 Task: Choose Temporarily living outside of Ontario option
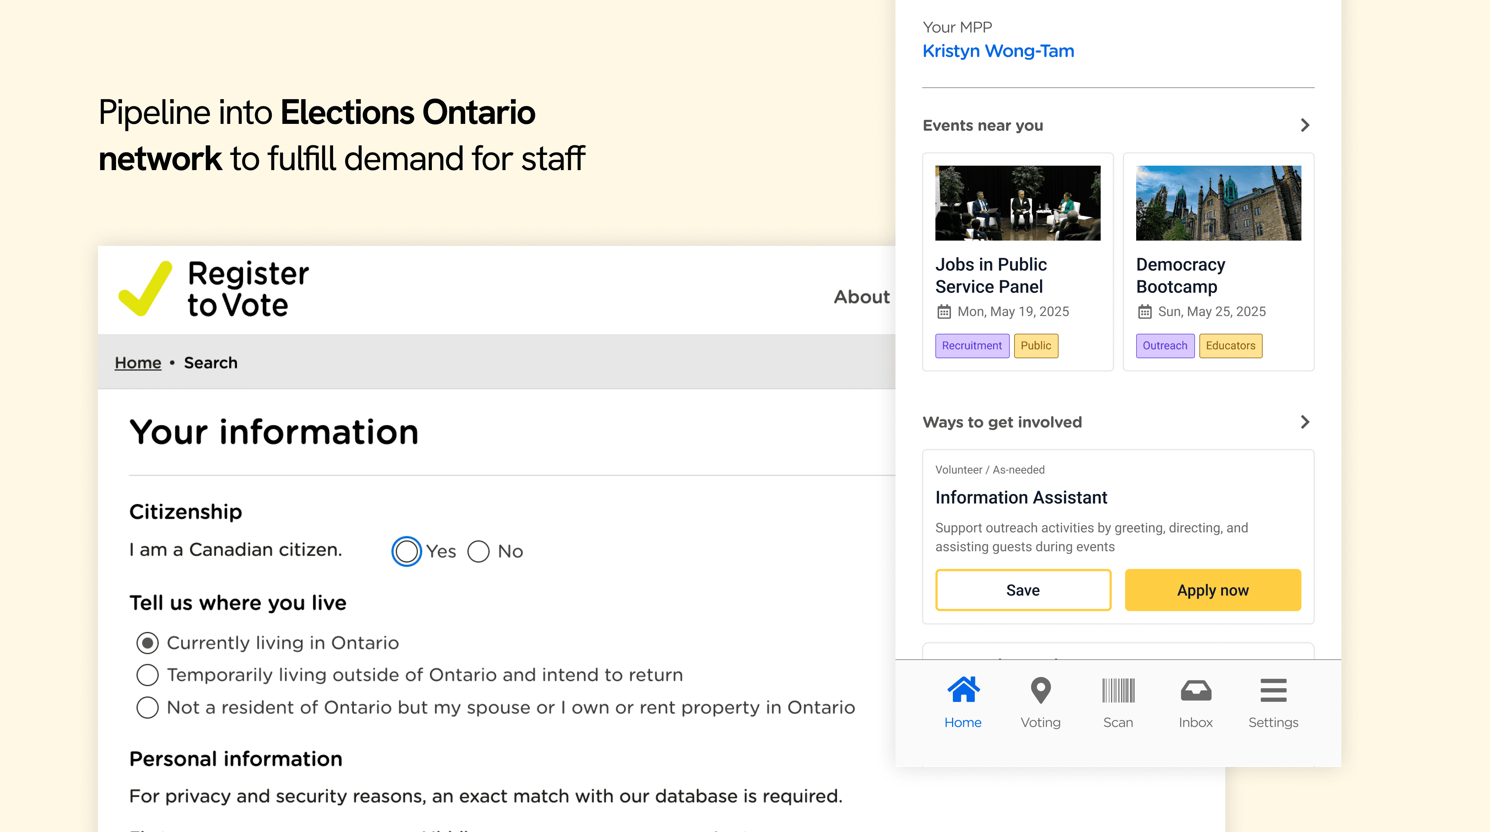point(148,674)
